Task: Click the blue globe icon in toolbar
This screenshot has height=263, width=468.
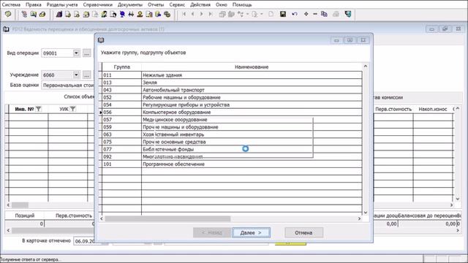Action: pyautogui.click(x=122, y=14)
